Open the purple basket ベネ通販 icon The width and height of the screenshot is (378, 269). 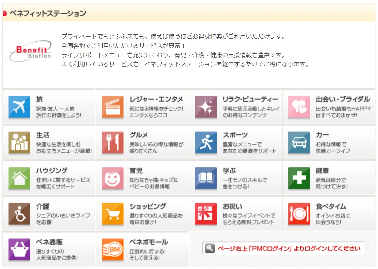tap(19, 250)
